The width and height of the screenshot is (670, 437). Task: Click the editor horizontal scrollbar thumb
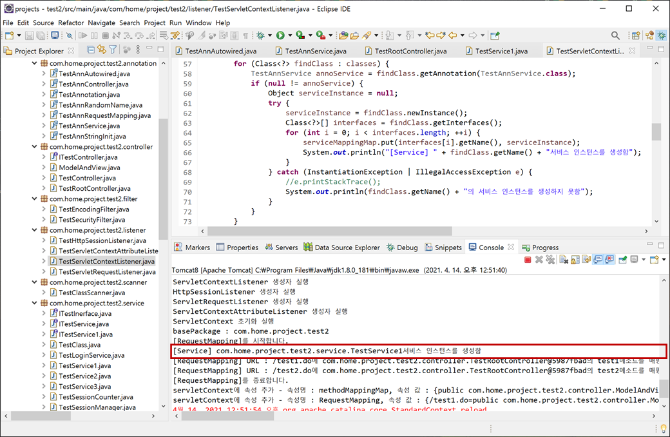pos(329,231)
